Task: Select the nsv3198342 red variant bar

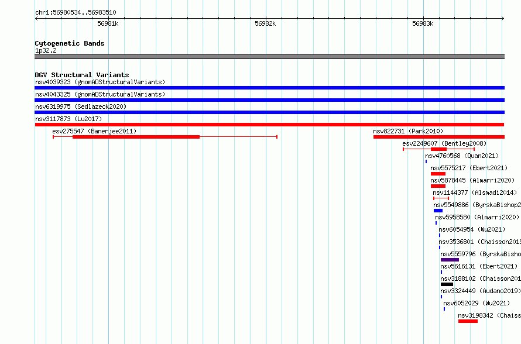Action: pyautogui.click(x=468, y=321)
